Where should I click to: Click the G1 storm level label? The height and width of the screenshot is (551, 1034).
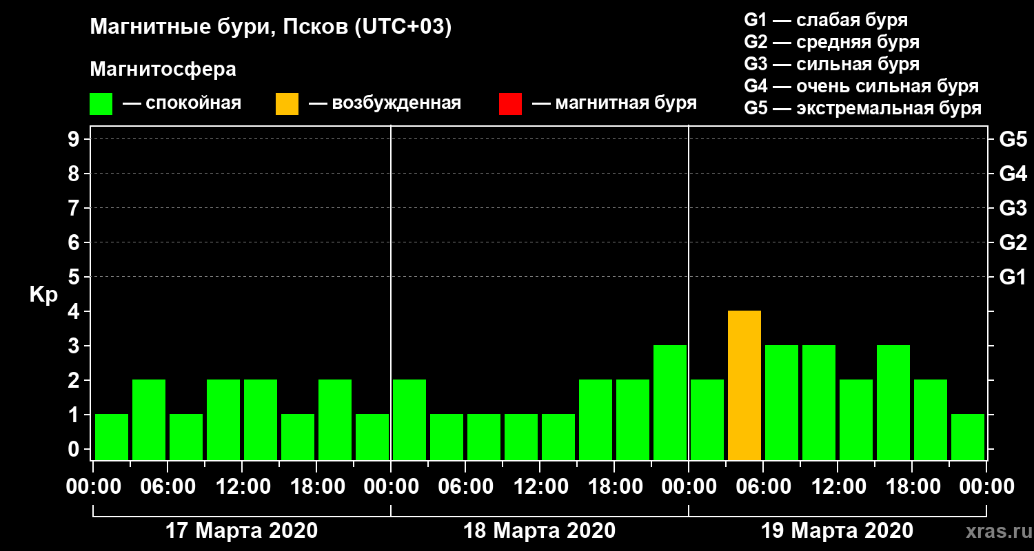(1013, 277)
